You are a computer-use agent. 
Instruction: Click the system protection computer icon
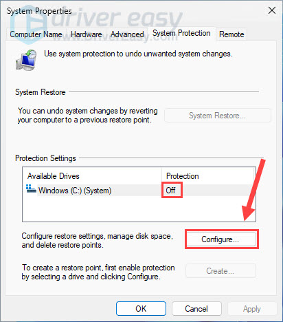(x=26, y=60)
